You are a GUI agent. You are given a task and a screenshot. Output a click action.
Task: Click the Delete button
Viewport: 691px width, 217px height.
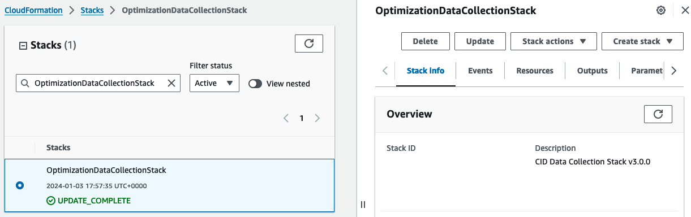coord(426,41)
